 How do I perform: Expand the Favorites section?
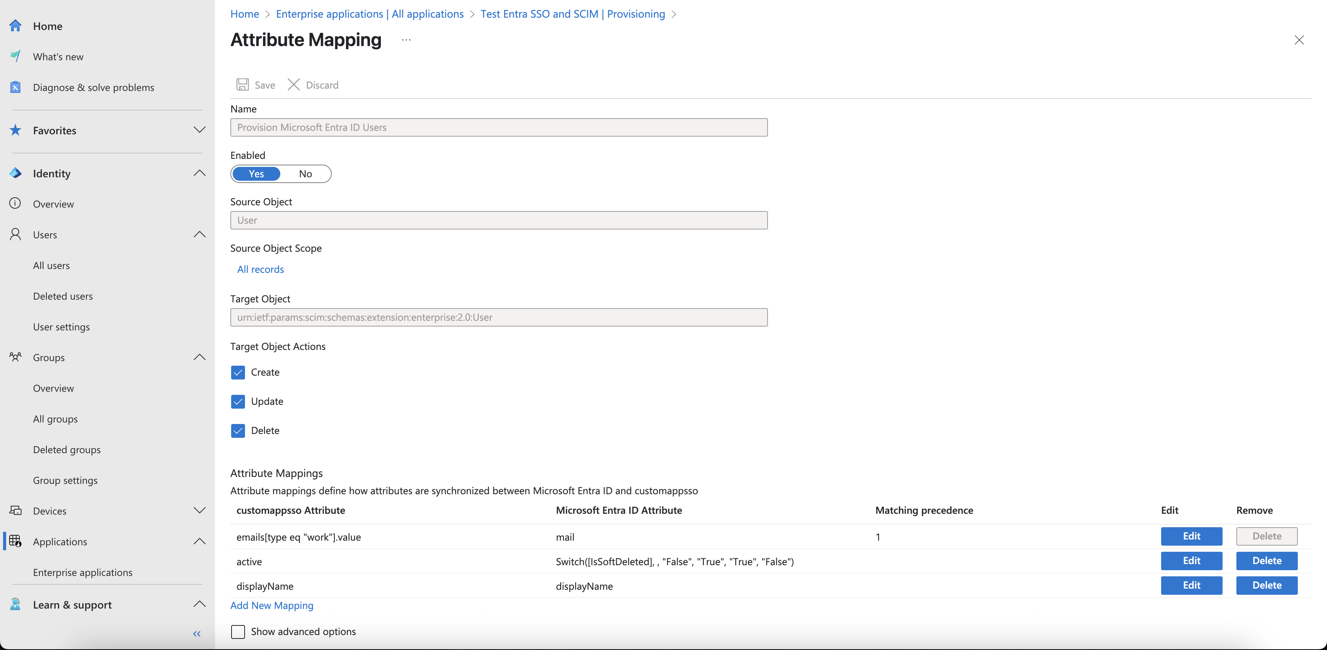[199, 130]
